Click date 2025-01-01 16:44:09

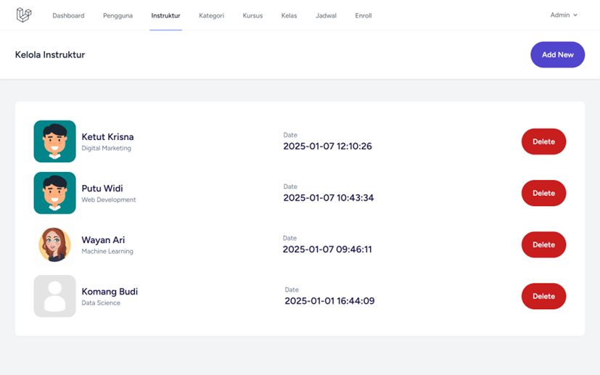click(329, 301)
